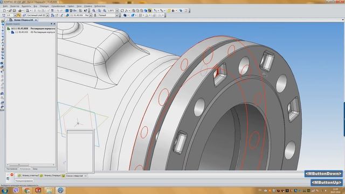Click the small box after 'Список отверстий'

click(86, 176)
